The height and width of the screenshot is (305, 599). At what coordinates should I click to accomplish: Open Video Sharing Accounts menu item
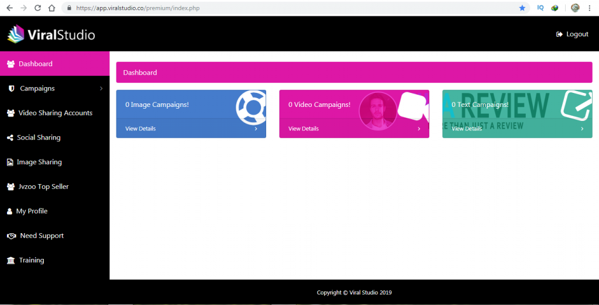coord(55,113)
